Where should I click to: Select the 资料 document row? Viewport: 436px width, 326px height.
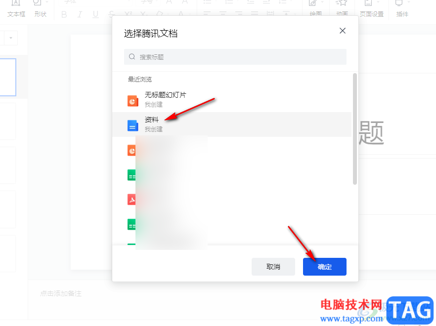(x=232, y=124)
